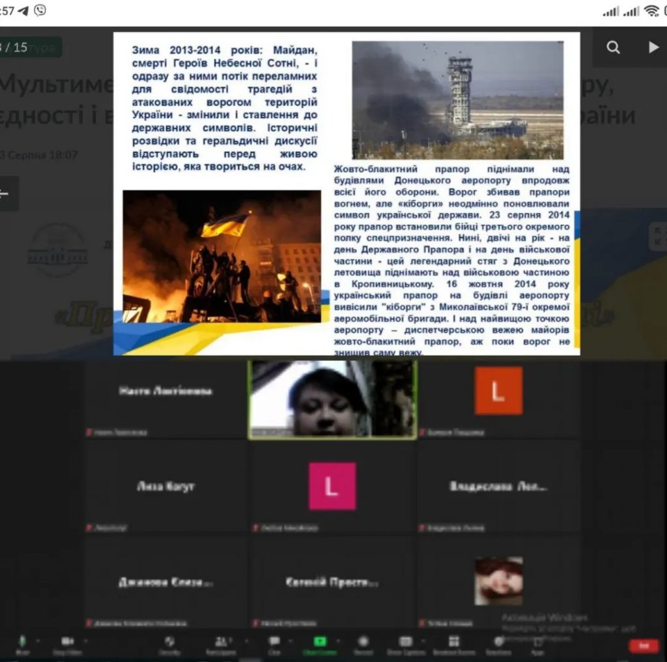Show captions from the toolbar
Screen dimensions: 667x662
coord(406,642)
